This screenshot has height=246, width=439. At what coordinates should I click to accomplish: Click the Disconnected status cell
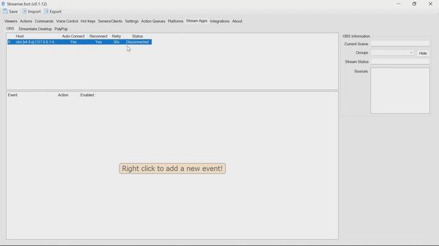tap(137, 42)
